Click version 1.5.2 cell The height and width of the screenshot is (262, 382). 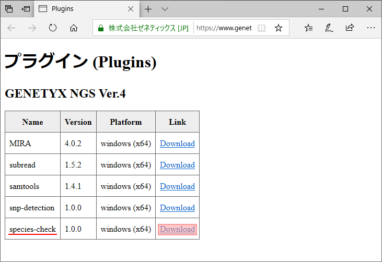coord(78,165)
